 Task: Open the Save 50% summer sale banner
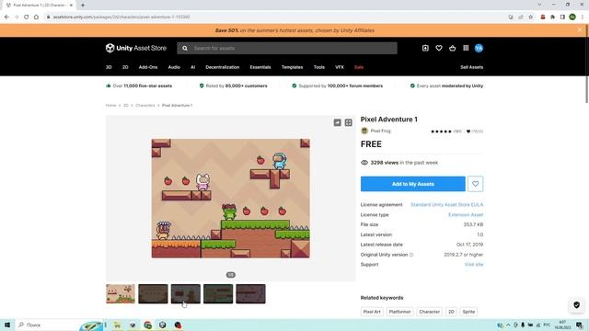tap(294, 30)
